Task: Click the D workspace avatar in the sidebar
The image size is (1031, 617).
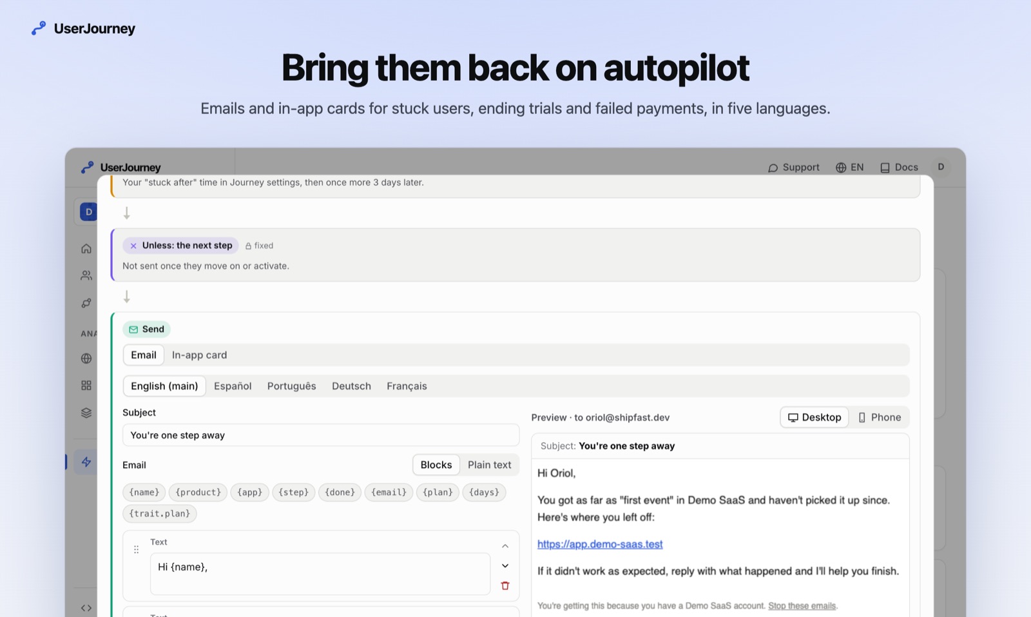Action: coord(88,211)
